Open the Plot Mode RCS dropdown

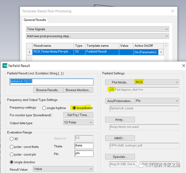[x=157, y=82]
